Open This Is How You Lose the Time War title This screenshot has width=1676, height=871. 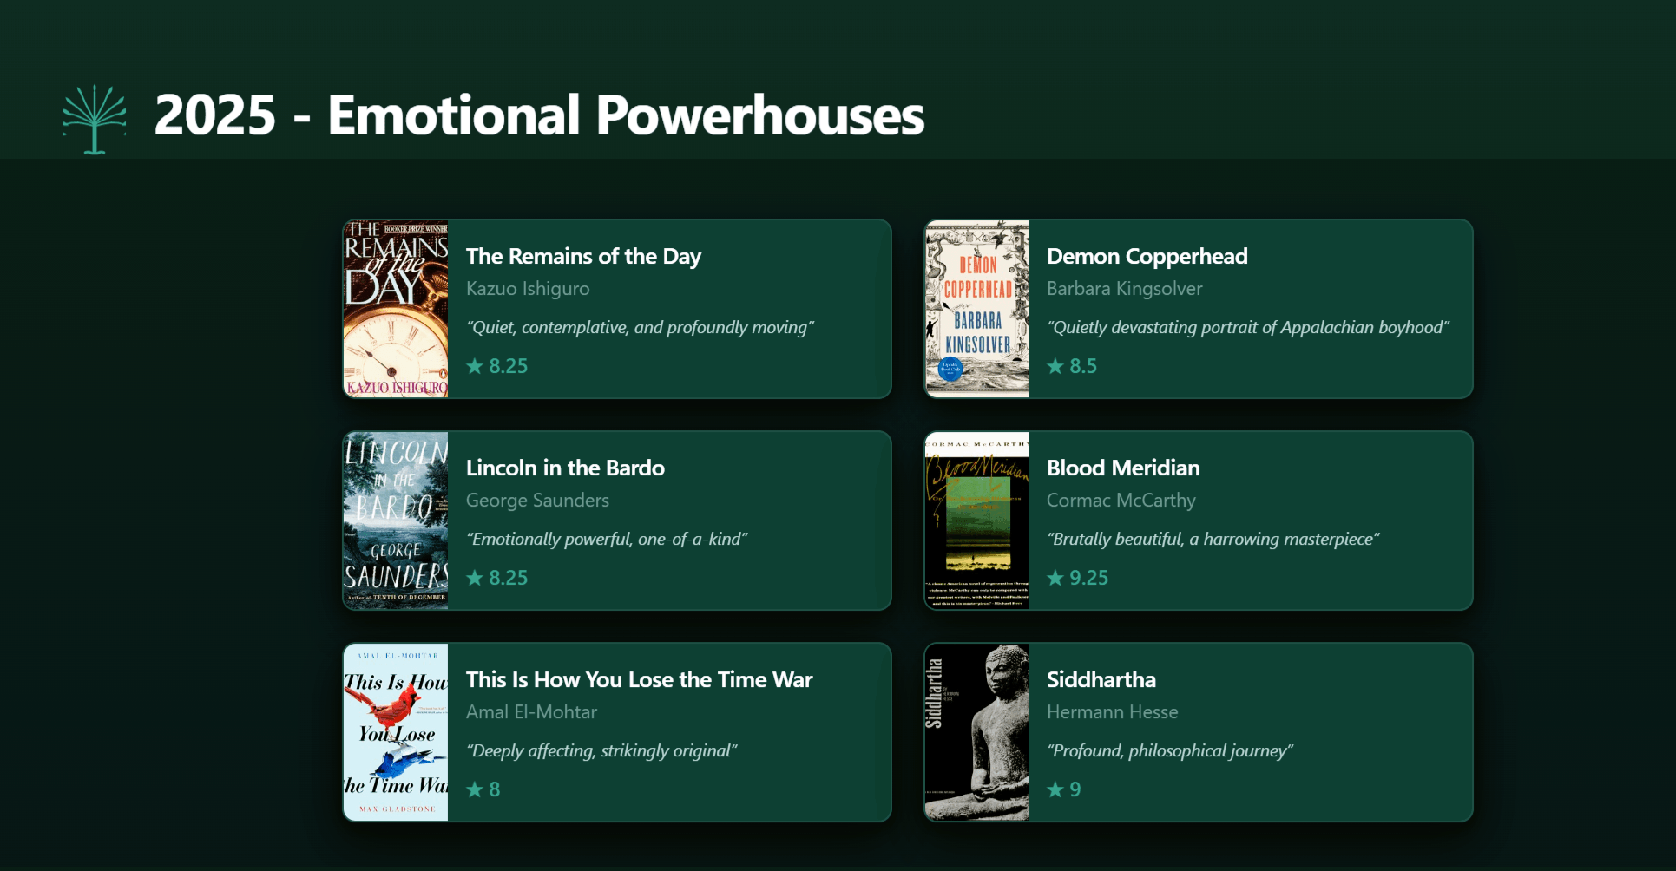point(639,680)
